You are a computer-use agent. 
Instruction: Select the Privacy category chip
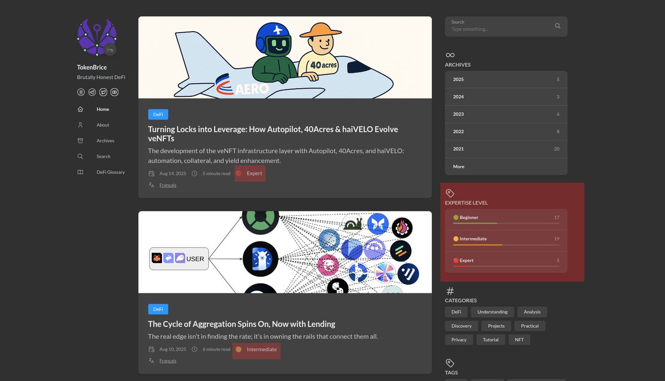click(x=459, y=339)
